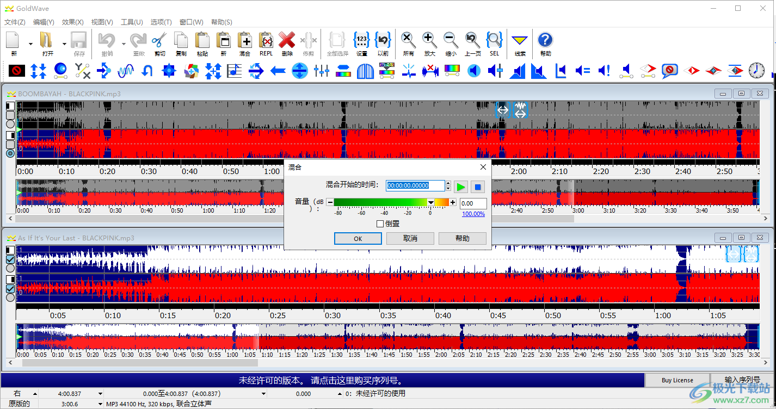Click the Buy License button

tap(678, 380)
